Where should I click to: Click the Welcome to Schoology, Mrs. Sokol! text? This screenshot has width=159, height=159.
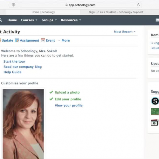[29, 51]
